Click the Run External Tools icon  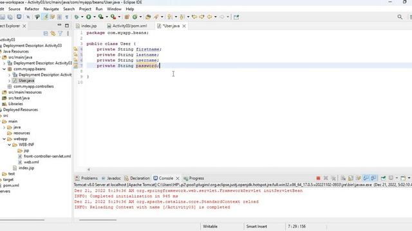[x=113, y=17]
